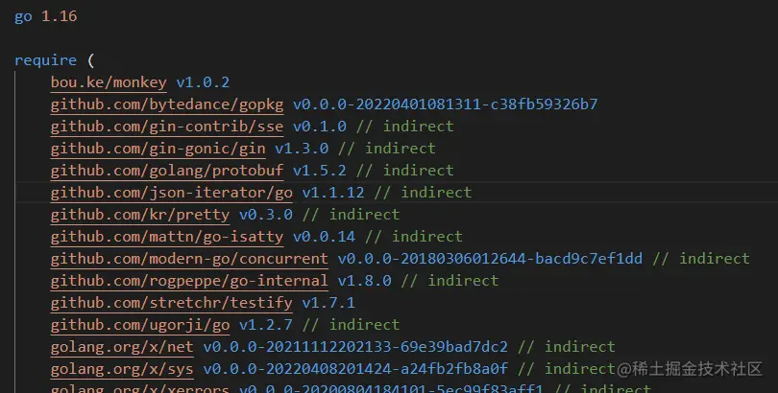
Task: Open the github.com/json-iterator/go link
Action: pyautogui.click(x=172, y=193)
